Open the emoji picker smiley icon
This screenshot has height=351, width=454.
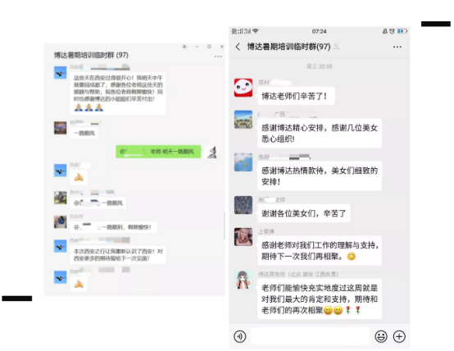click(381, 336)
